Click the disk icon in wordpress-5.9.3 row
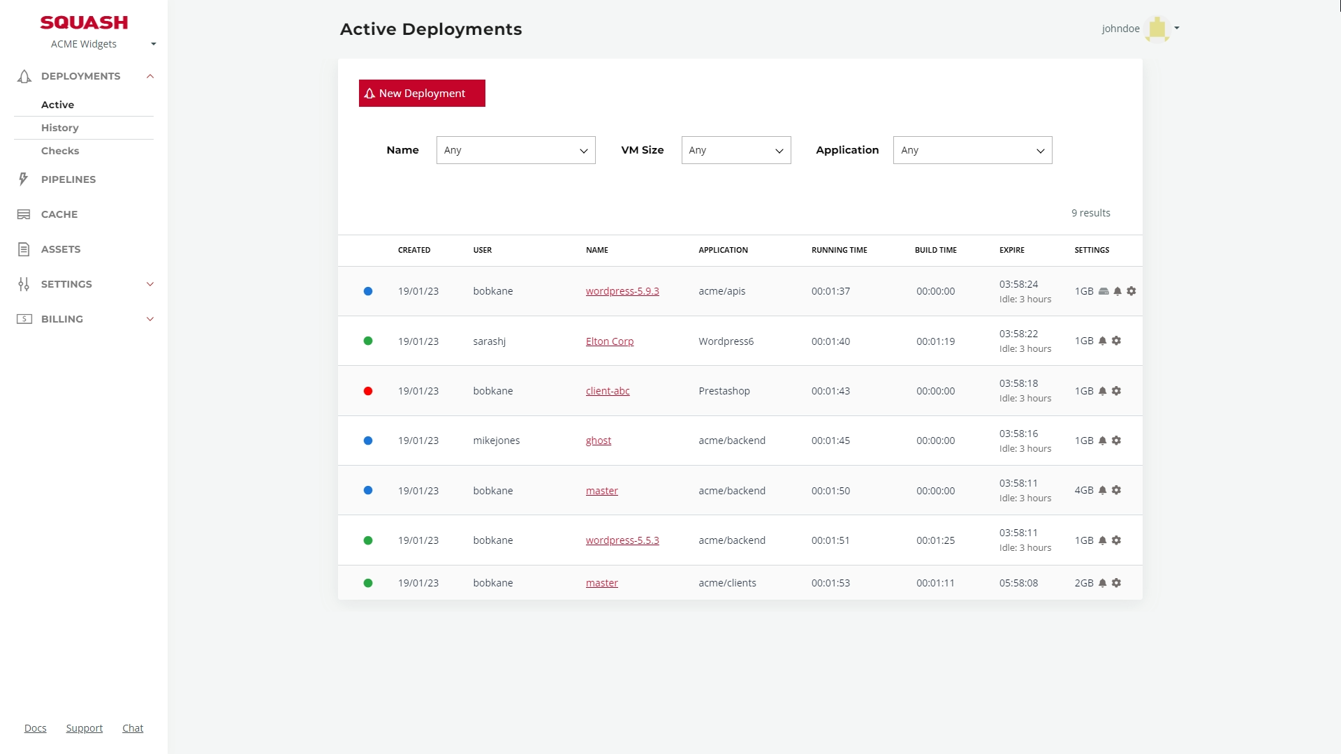 click(x=1104, y=291)
